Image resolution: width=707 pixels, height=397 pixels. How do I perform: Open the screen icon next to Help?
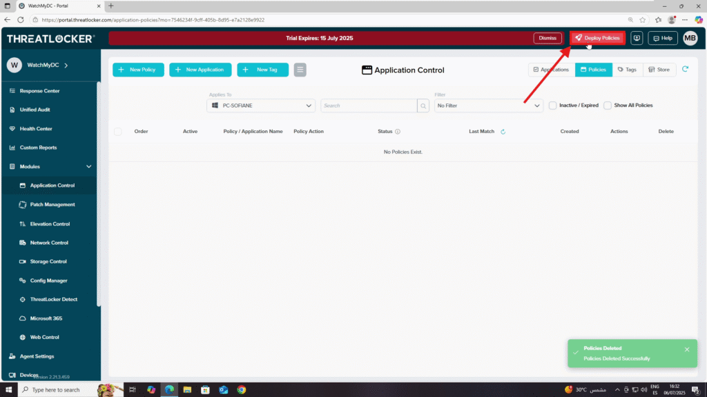(x=637, y=39)
